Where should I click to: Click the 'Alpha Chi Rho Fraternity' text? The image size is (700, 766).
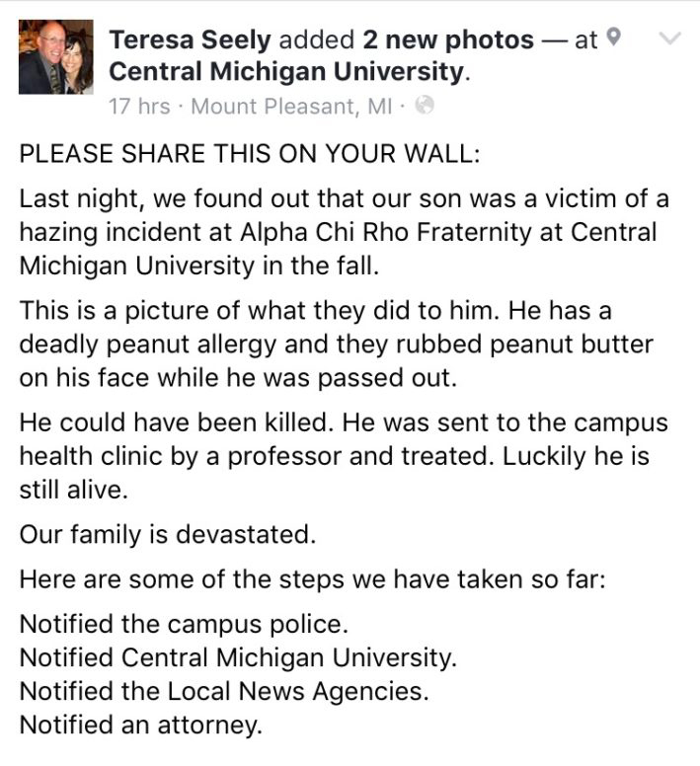point(385,232)
